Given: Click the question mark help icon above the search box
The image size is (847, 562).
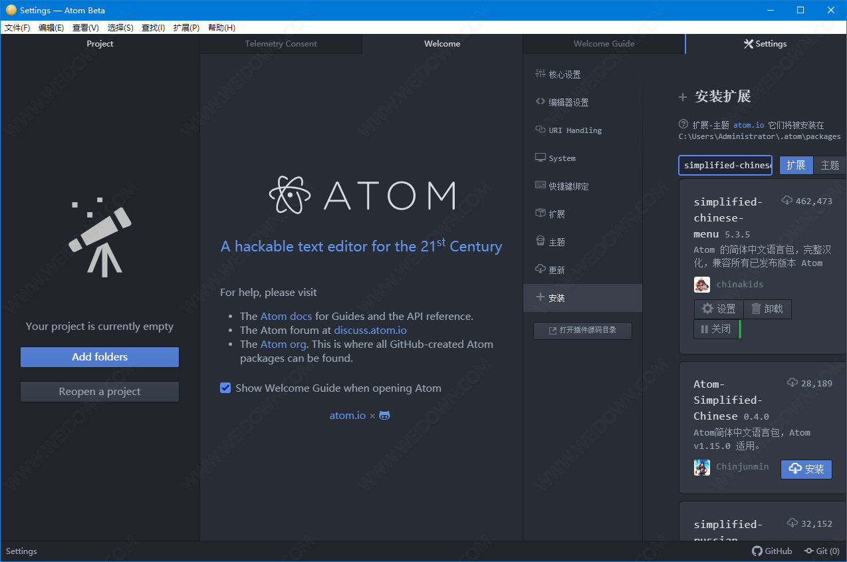Looking at the screenshot, I should point(683,124).
